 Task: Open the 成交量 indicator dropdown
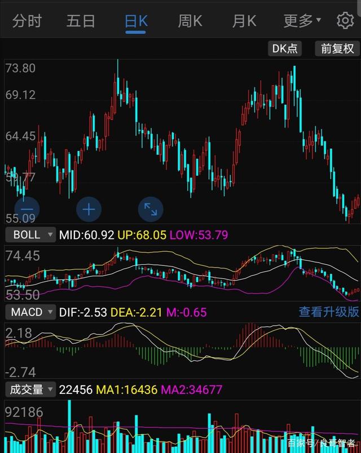coord(30,389)
